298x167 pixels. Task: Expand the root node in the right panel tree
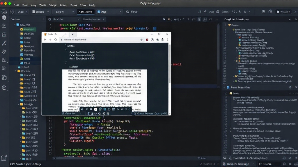click(225, 25)
